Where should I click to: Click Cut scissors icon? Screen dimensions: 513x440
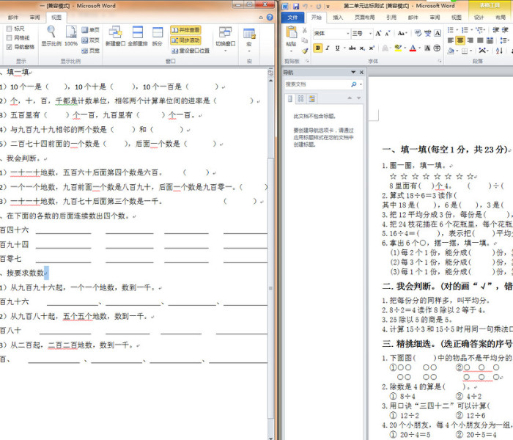(305, 31)
